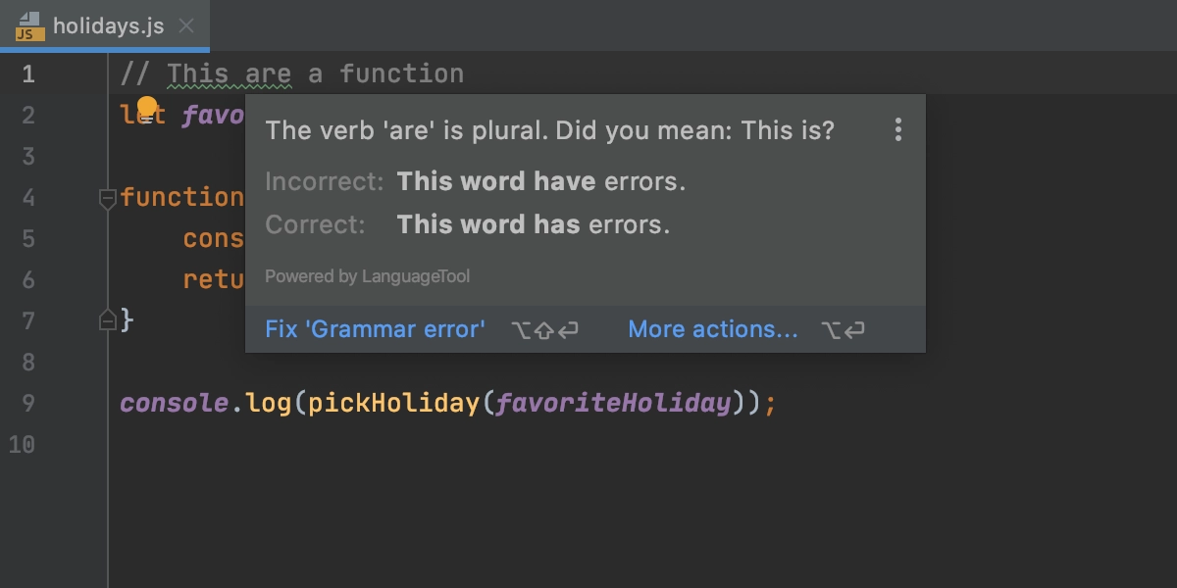Viewport: 1177px width, 588px height.
Task: Close the holidays.js tab
Action: pyautogui.click(x=188, y=26)
